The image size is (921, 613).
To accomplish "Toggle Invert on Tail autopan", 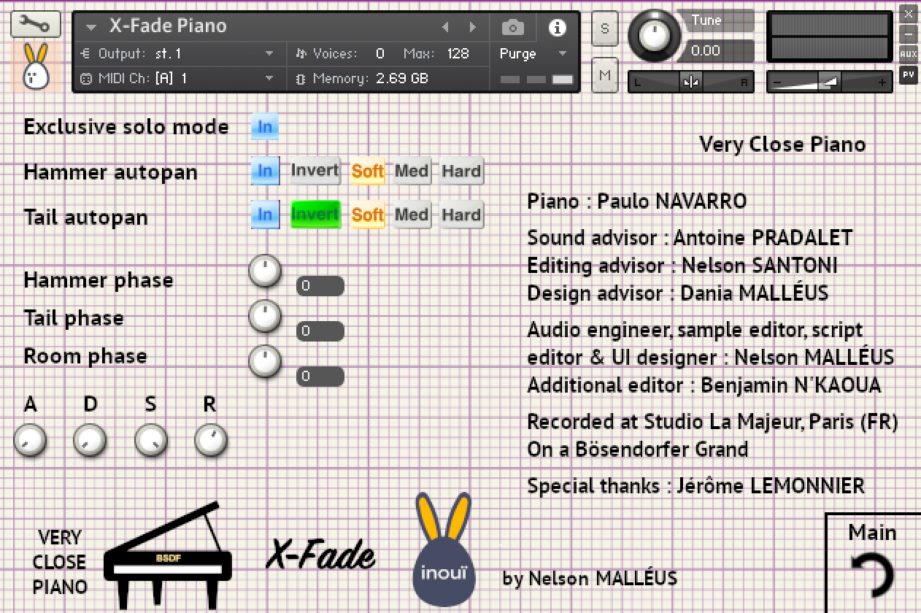I will tap(315, 215).
